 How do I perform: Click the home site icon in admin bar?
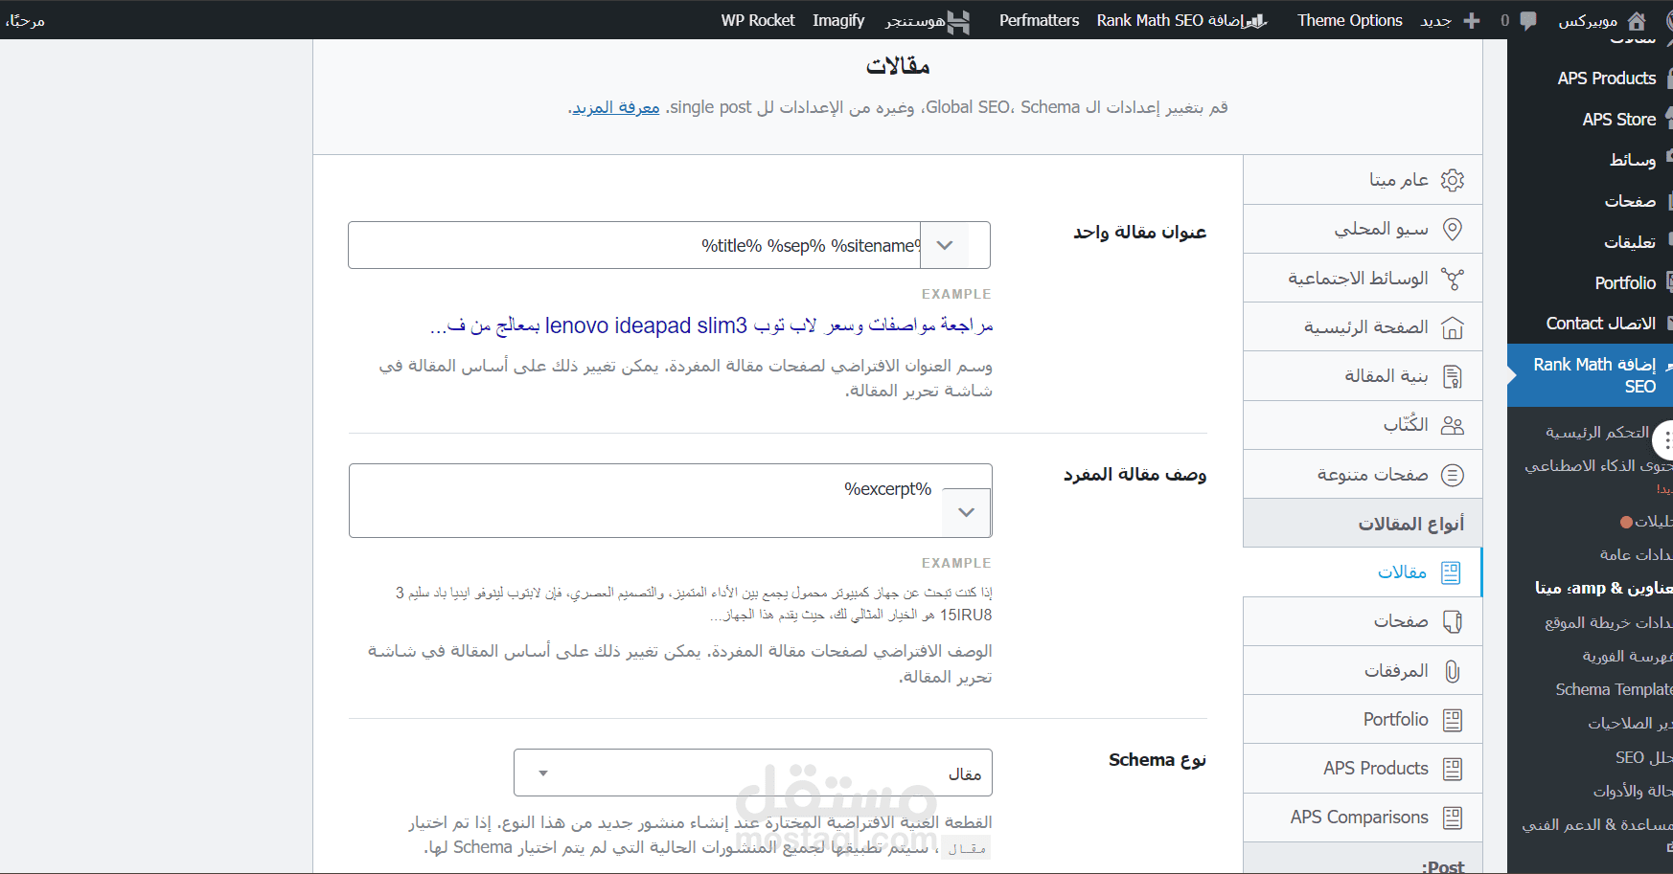pos(1637,20)
